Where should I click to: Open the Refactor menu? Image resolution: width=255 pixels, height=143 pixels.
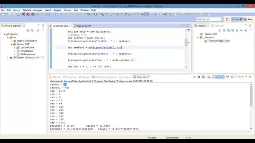click(27, 10)
